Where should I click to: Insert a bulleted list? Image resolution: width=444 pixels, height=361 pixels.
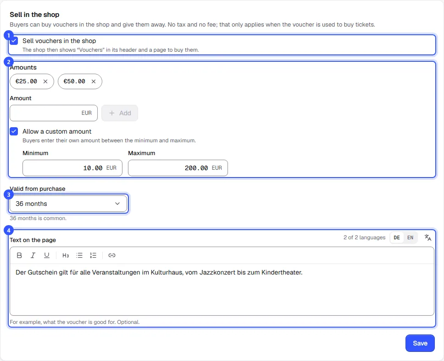click(x=79, y=255)
